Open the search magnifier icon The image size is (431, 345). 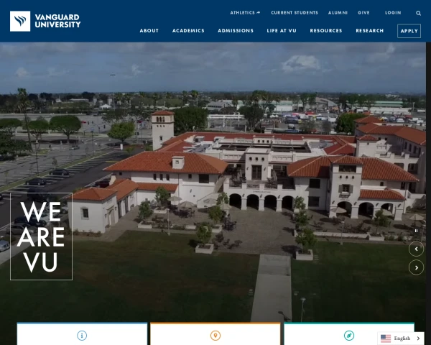click(x=418, y=13)
